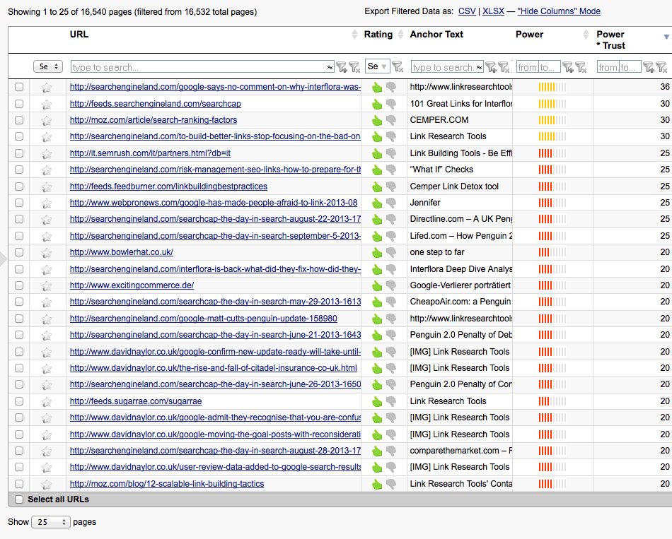Select checkbox for www.bowlerhat.co.uk row

19,252
